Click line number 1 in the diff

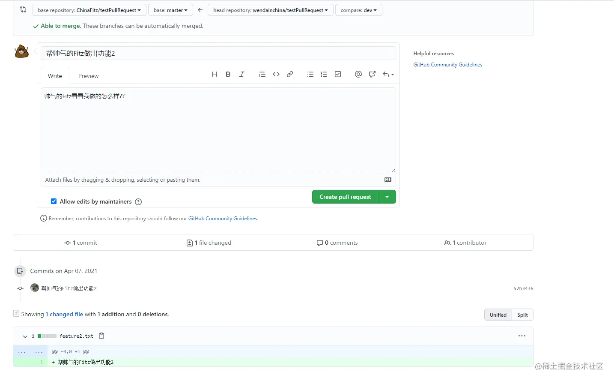click(x=42, y=362)
